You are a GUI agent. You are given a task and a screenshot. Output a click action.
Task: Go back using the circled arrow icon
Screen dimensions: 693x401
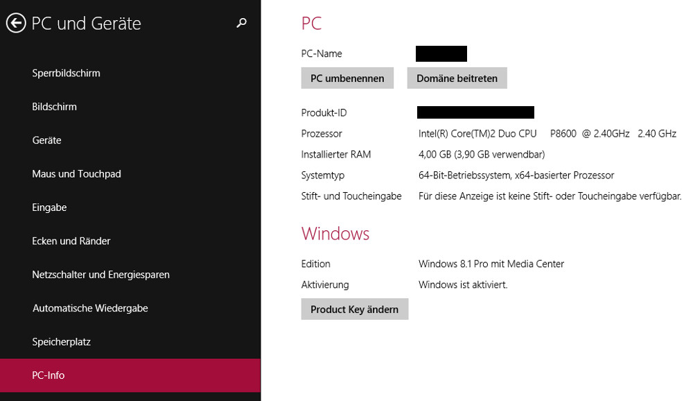(x=16, y=23)
